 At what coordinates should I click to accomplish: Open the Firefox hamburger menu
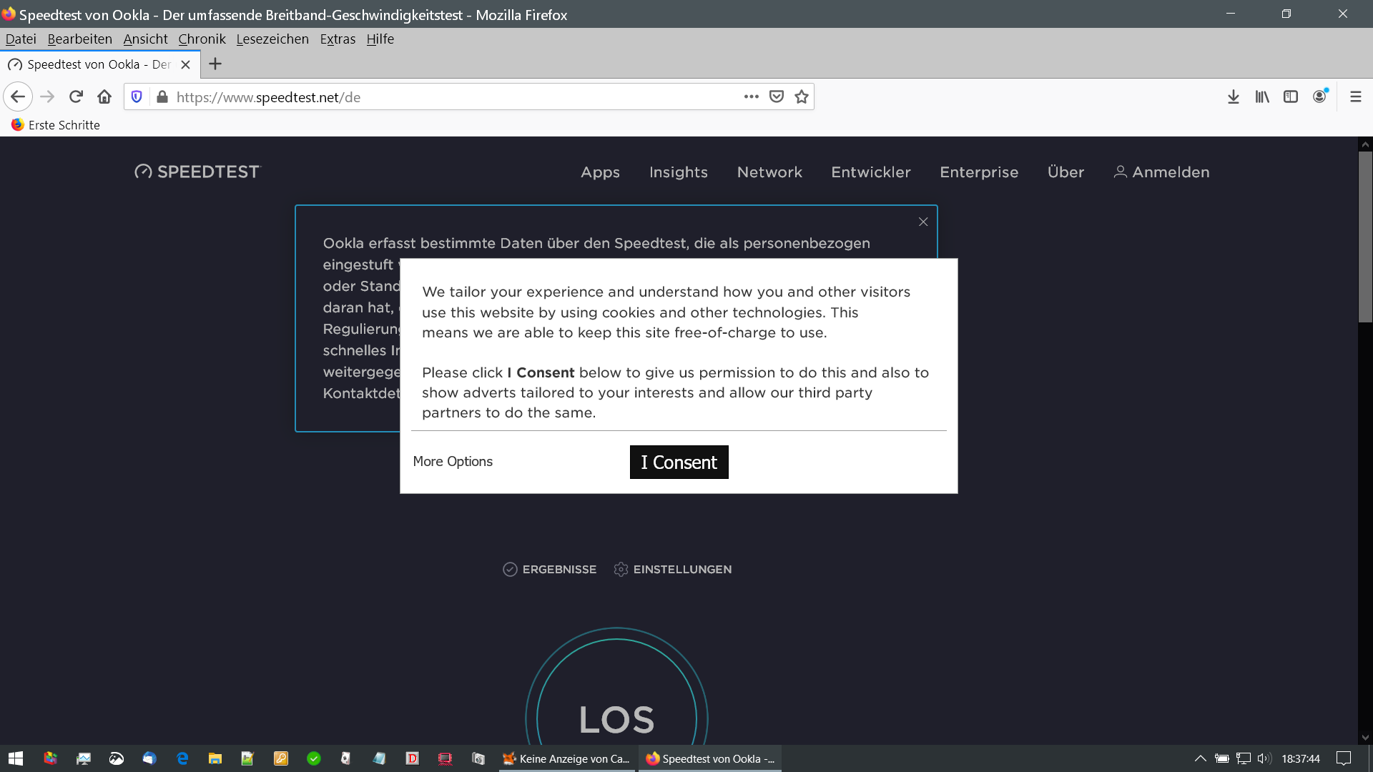pos(1356,96)
